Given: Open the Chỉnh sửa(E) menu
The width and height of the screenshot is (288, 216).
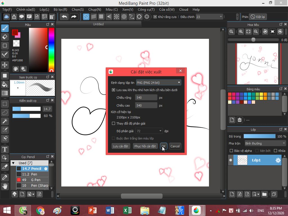Looking at the screenshot, I should [26, 10].
